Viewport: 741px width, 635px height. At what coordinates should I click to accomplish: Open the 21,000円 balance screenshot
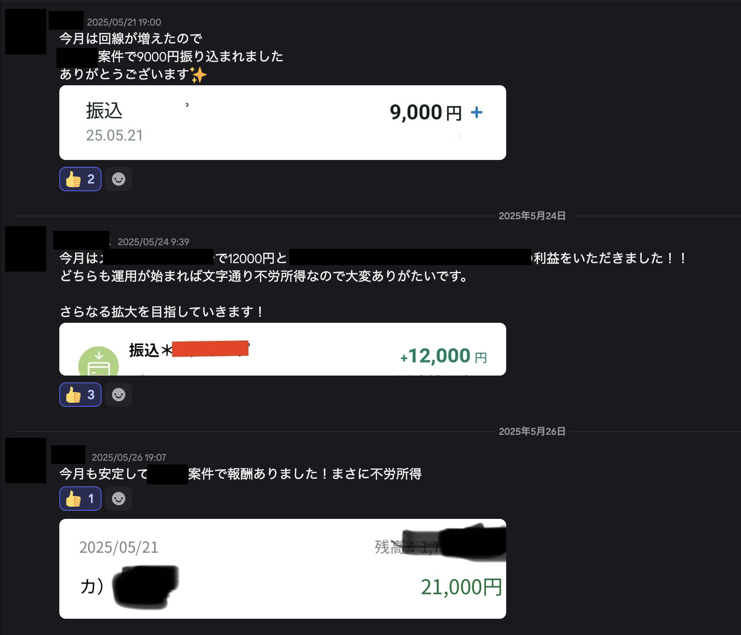pyautogui.click(x=283, y=569)
